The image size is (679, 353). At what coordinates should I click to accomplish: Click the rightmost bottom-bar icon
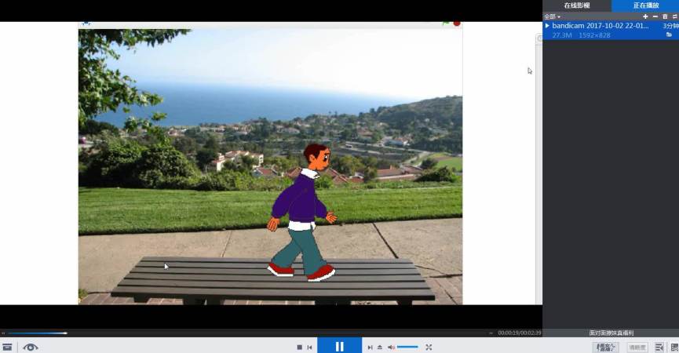pyautogui.click(x=674, y=348)
